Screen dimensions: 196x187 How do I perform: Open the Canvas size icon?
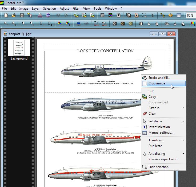point(137,15)
